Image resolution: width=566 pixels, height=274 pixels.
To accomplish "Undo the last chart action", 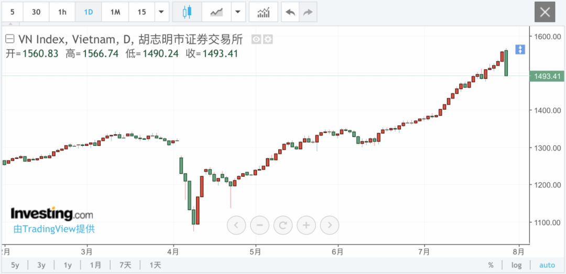I will [x=290, y=12].
